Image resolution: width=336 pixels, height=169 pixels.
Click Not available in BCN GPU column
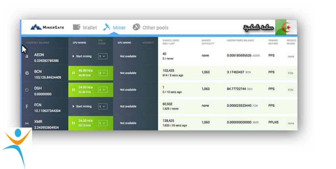click(128, 73)
